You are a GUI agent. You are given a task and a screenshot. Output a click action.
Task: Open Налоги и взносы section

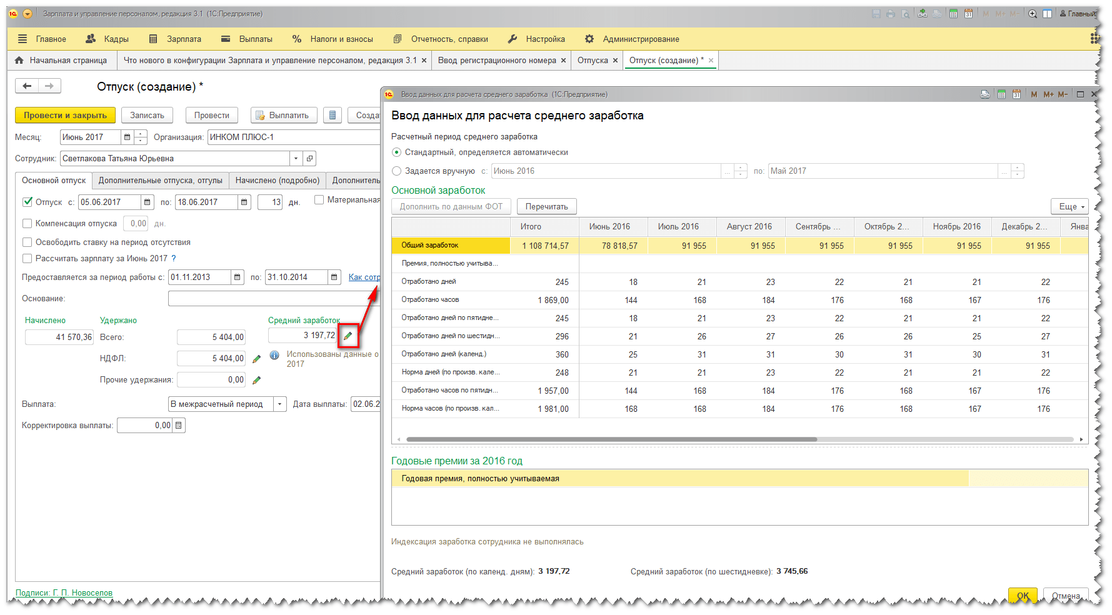(x=333, y=39)
